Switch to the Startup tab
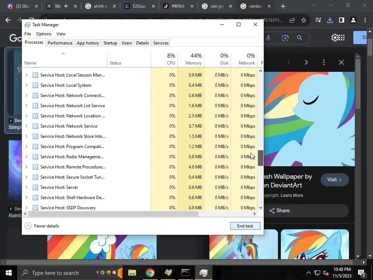Viewport: 373px width, 280px height. (110, 43)
